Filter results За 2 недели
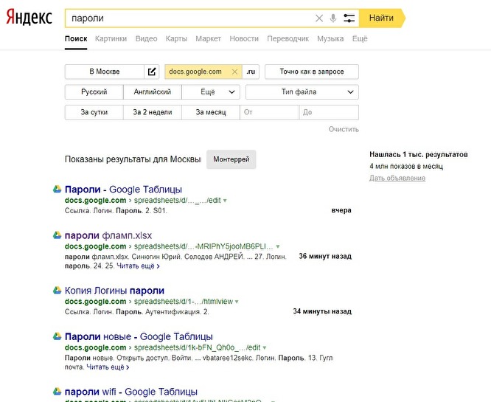 [x=152, y=112]
